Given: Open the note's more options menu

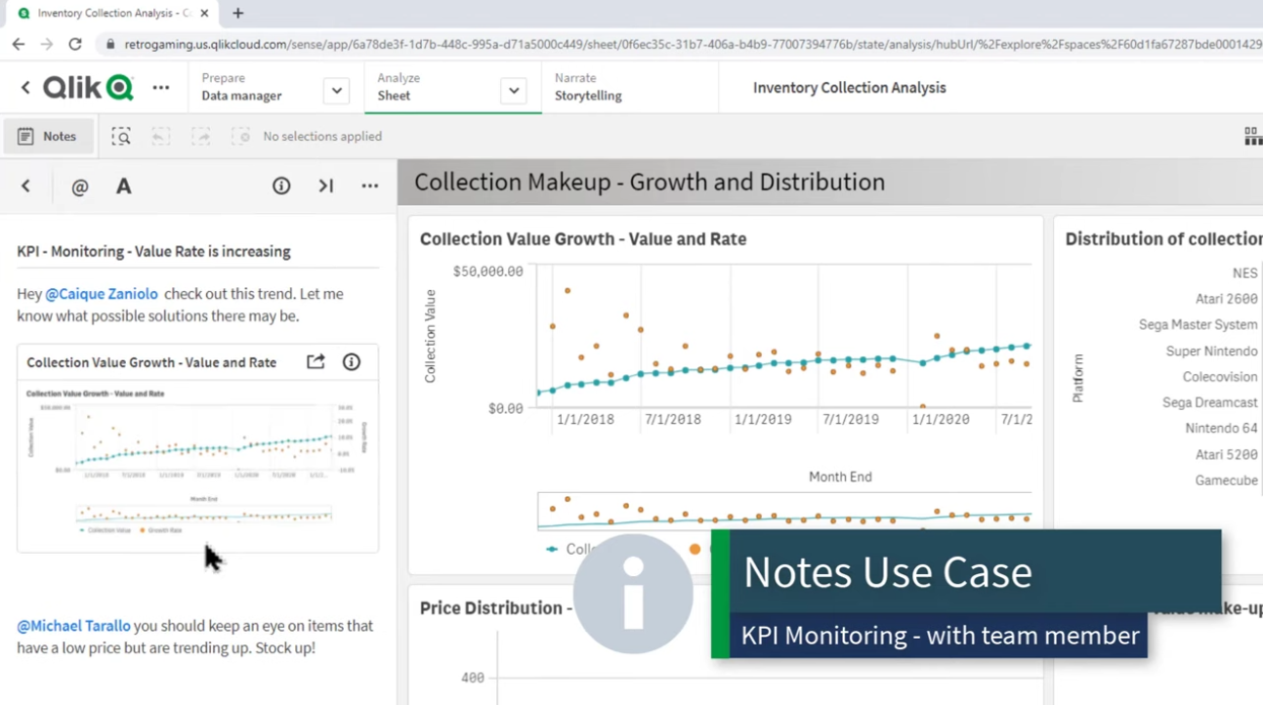Looking at the screenshot, I should pyautogui.click(x=370, y=187).
